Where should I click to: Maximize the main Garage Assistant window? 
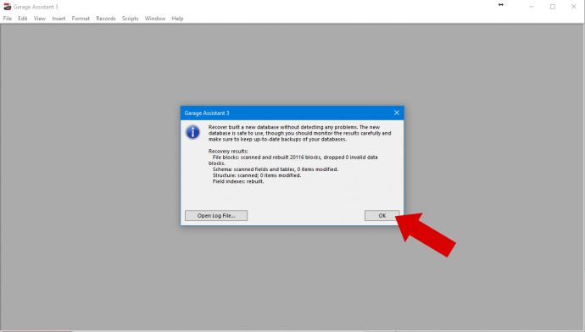click(553, 7)
